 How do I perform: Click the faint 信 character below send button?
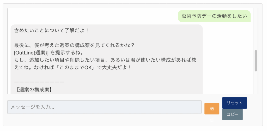coord(212,121)
